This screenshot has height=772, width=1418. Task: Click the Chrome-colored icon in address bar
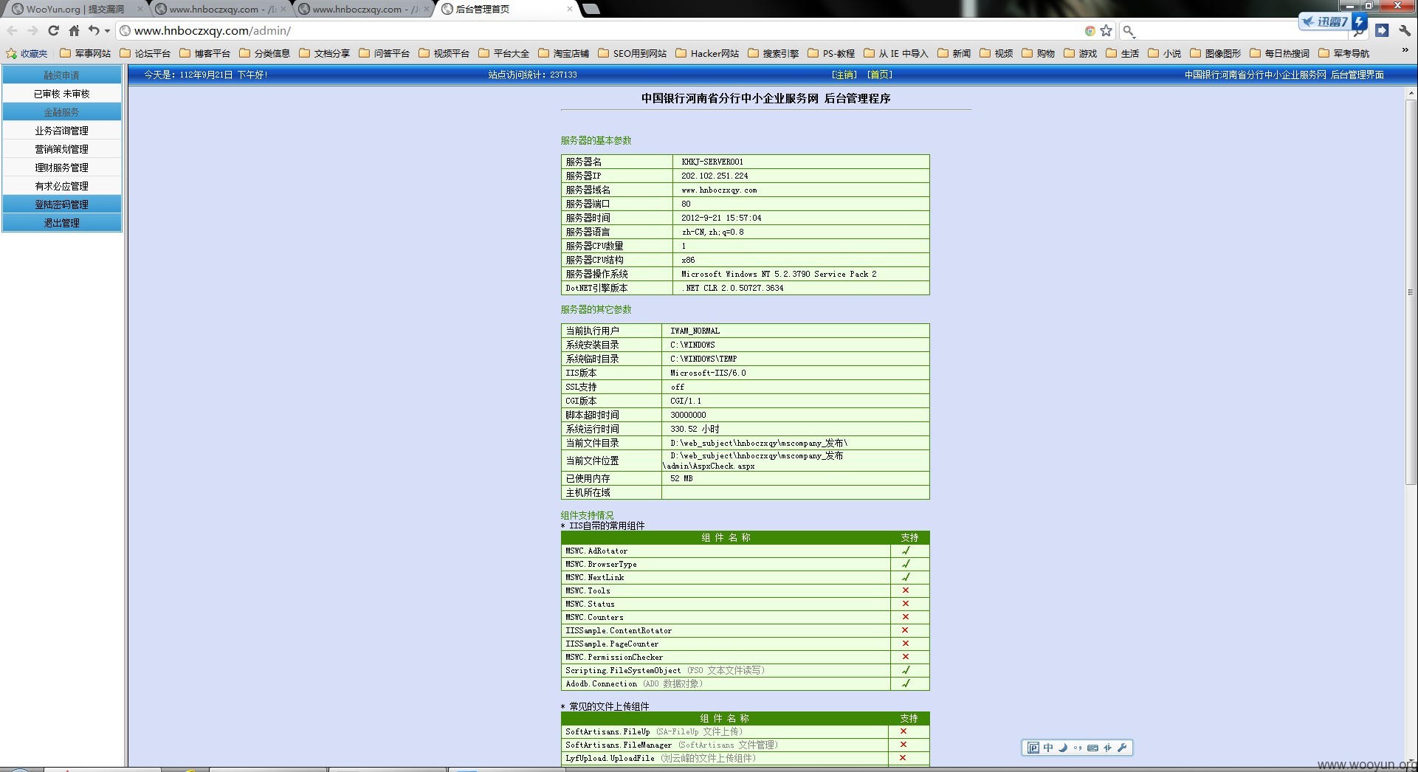coord(1090,31)
